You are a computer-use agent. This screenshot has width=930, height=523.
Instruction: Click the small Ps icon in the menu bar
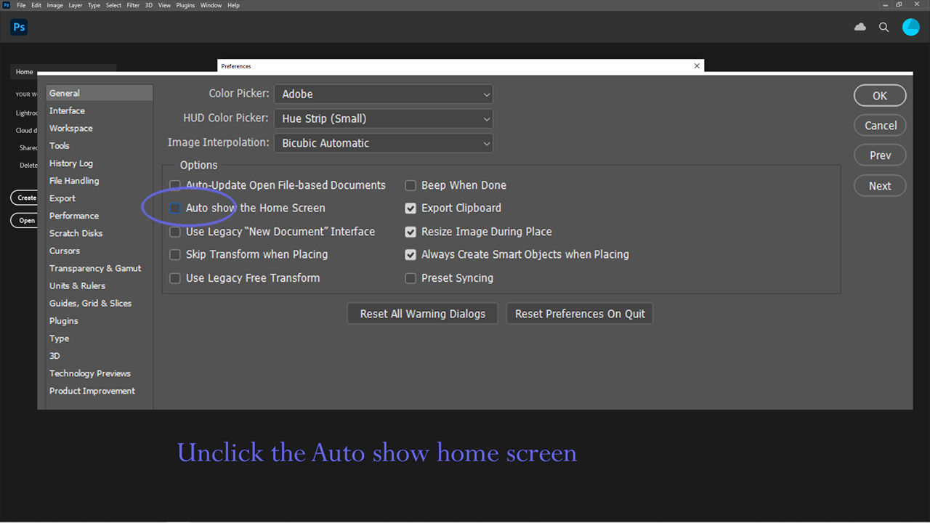(x=7, y=5)
